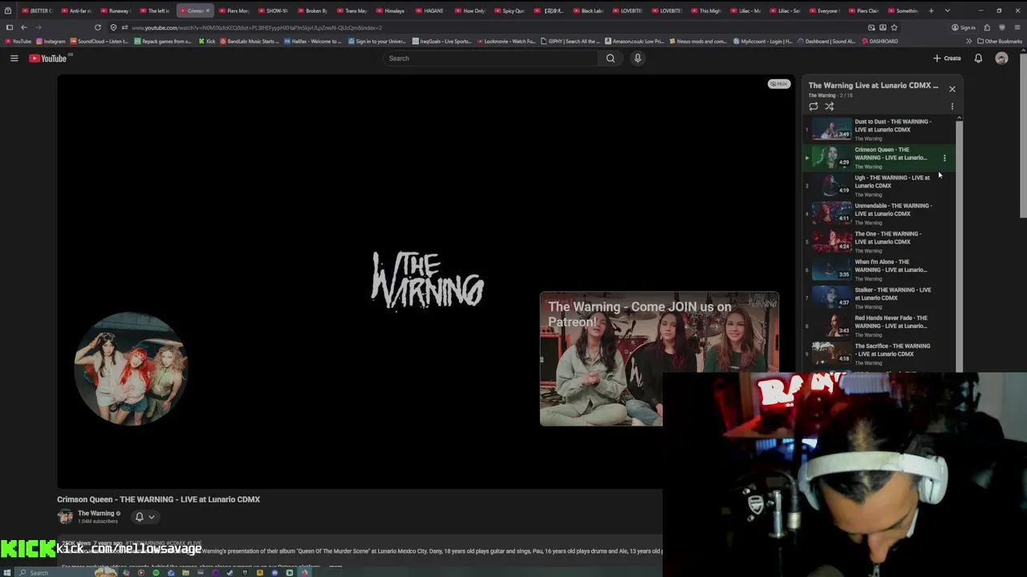
Task: Open the YouTube hamburger guide menu
Action: 14,58
